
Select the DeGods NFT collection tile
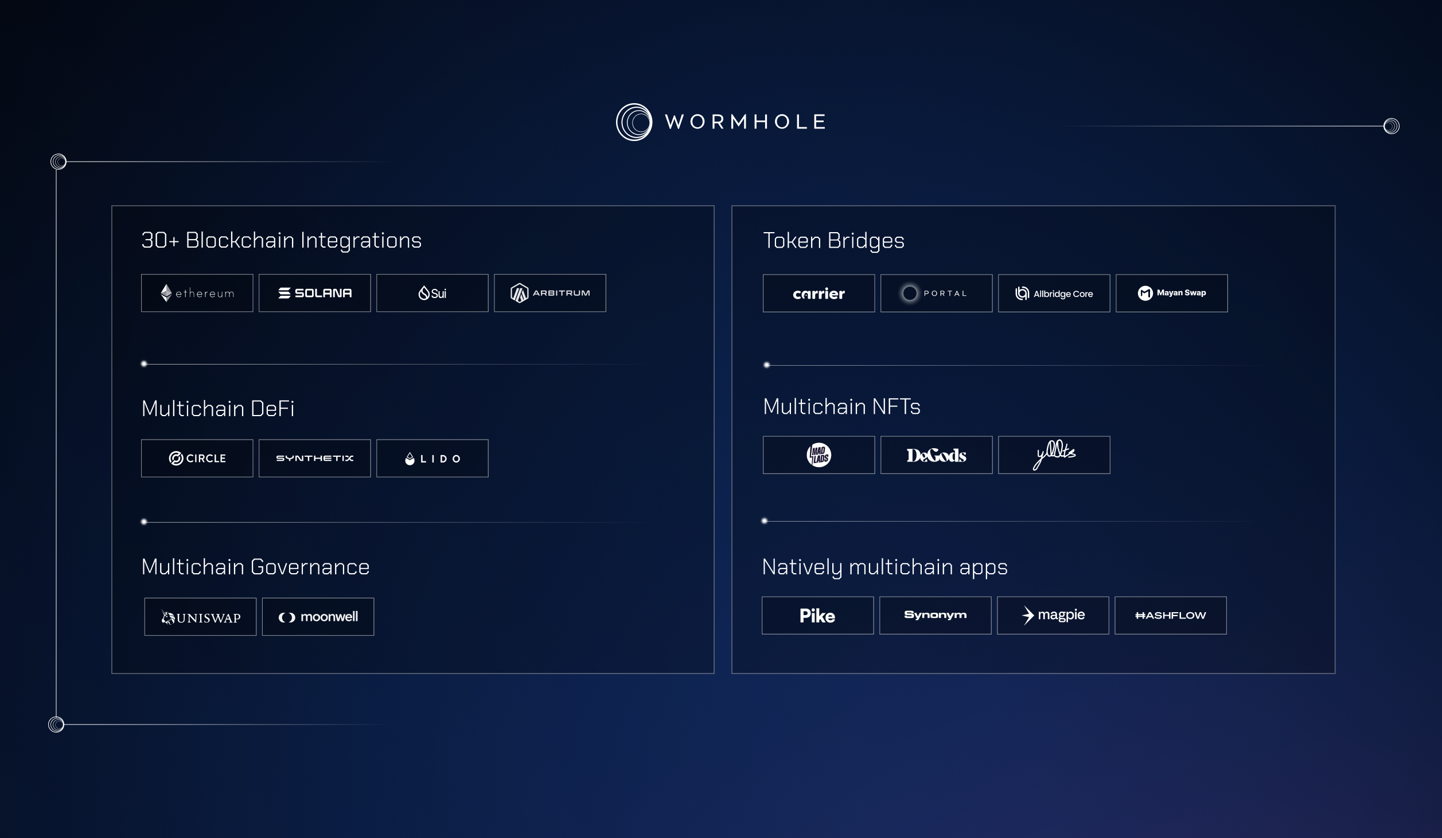point(936,455)
